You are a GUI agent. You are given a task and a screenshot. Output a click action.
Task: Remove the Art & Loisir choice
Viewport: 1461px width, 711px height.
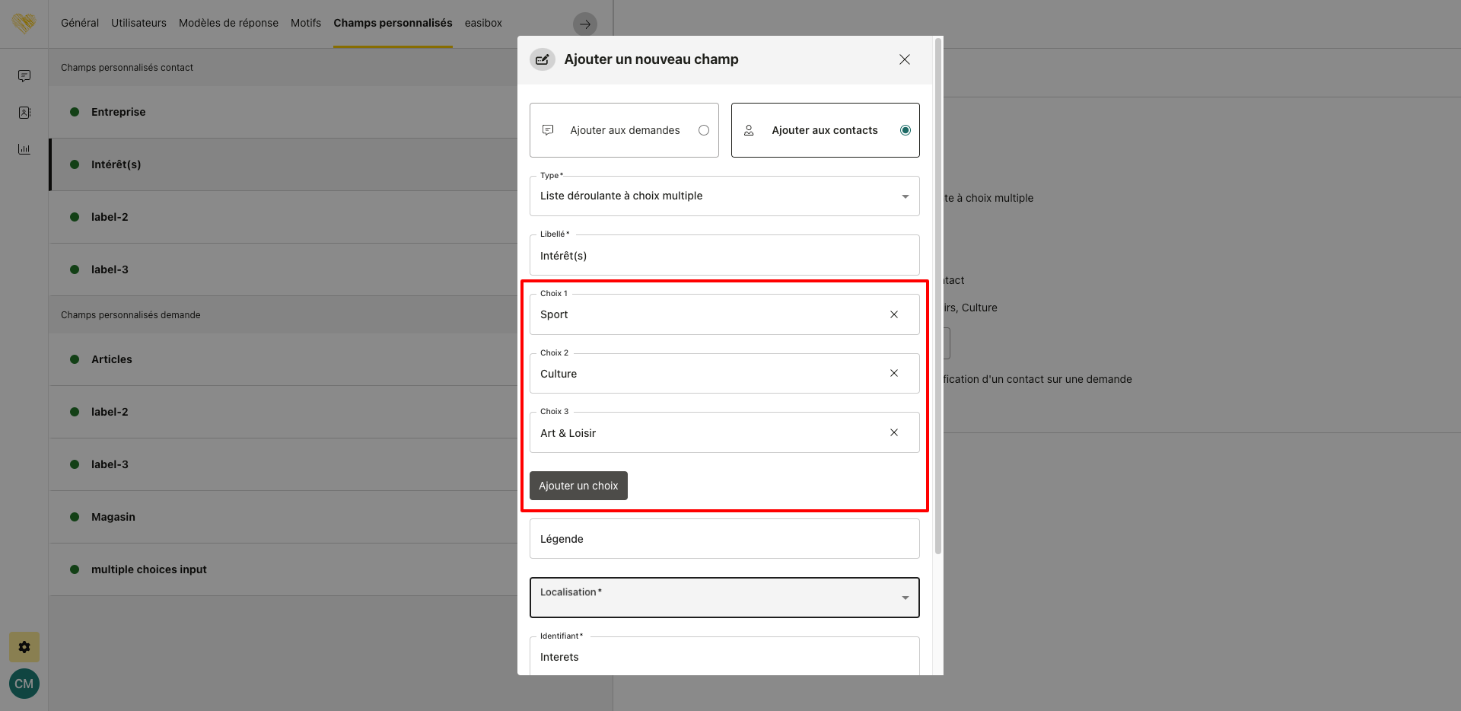tap(894, 432)
